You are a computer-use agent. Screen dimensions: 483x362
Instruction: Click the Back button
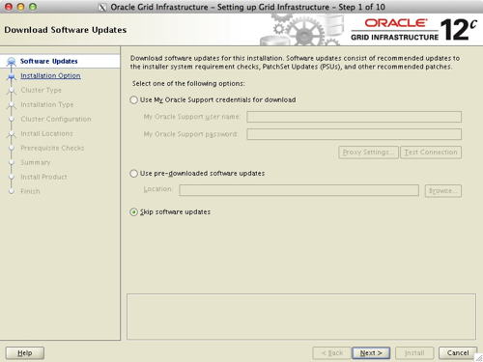point(332,353)
